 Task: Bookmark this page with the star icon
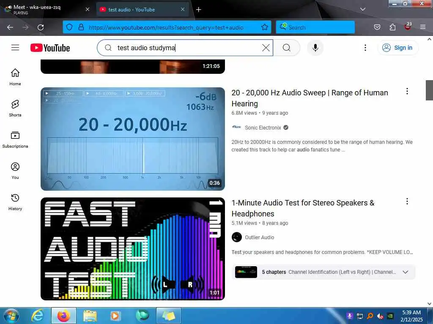265,27
